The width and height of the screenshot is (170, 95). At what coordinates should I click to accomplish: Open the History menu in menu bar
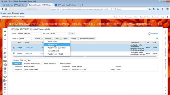click(x=15, y=1)
